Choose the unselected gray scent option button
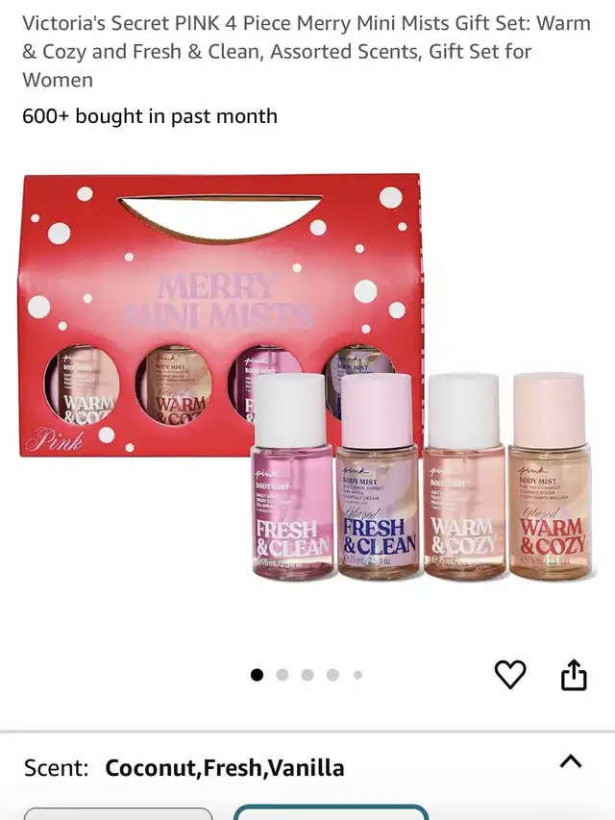The height and width of the screenshot is (820, 615). (118, 813)
